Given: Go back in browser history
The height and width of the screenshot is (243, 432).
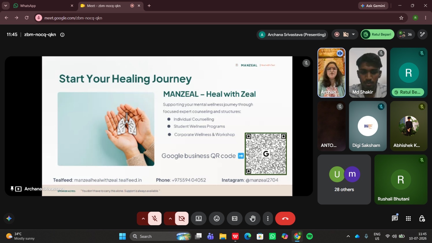Looking at the screenshot, I should tap(6, 18).
